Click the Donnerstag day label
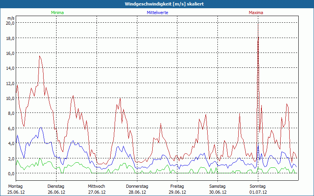Screen dimensions: 314x196 point(137,187)
